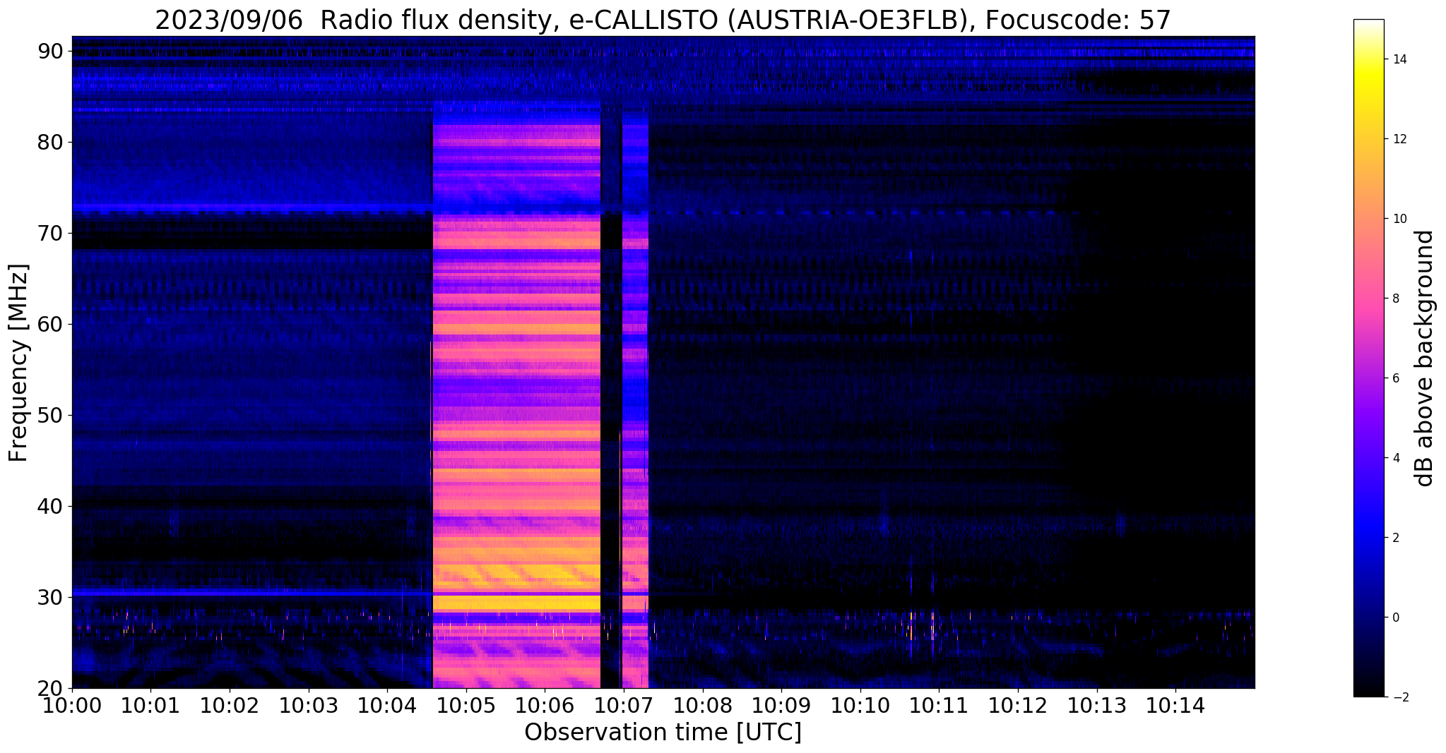Click the 10:01 time tick label
This screenshot has width=1446, height=753.
pos(150,705)
